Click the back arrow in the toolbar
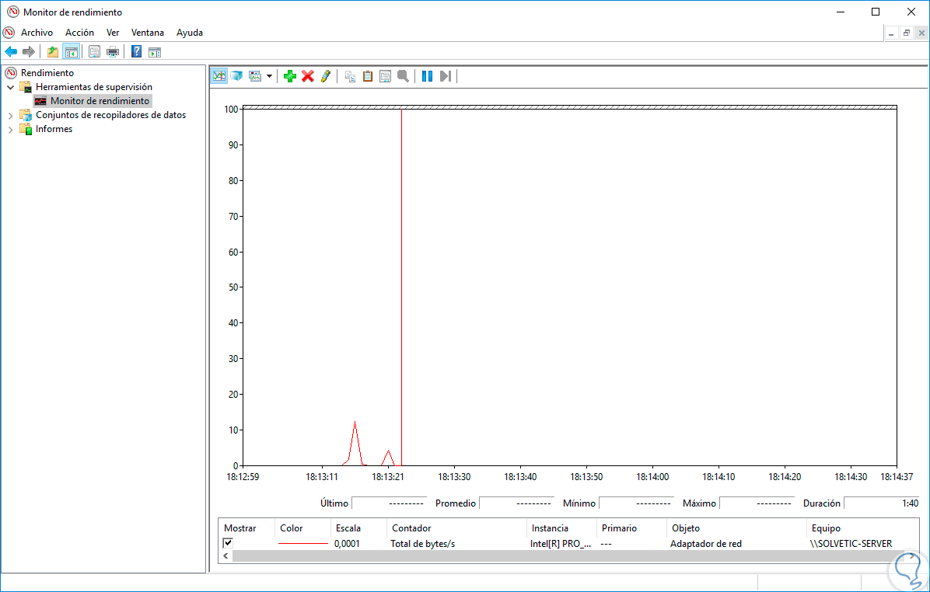The image size is (930, 592). point(11,52)
